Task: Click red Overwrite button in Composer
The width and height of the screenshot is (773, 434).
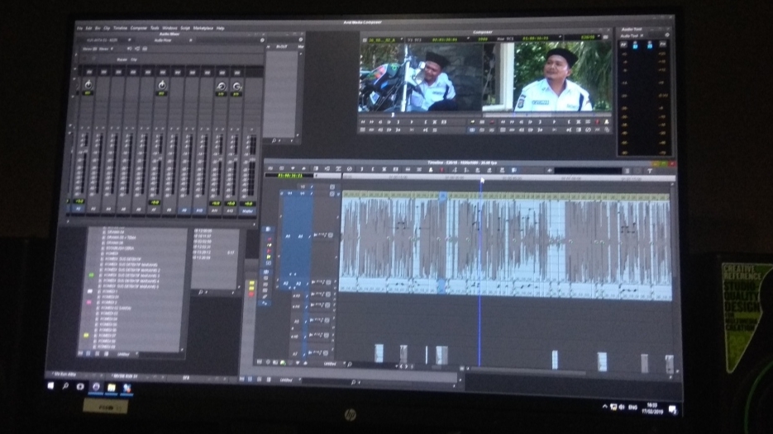Action: click(492, 122)
